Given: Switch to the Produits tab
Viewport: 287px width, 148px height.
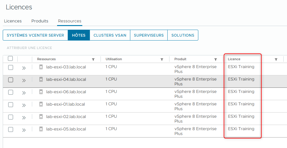Looking at the screenshot, I should [40, 21].
